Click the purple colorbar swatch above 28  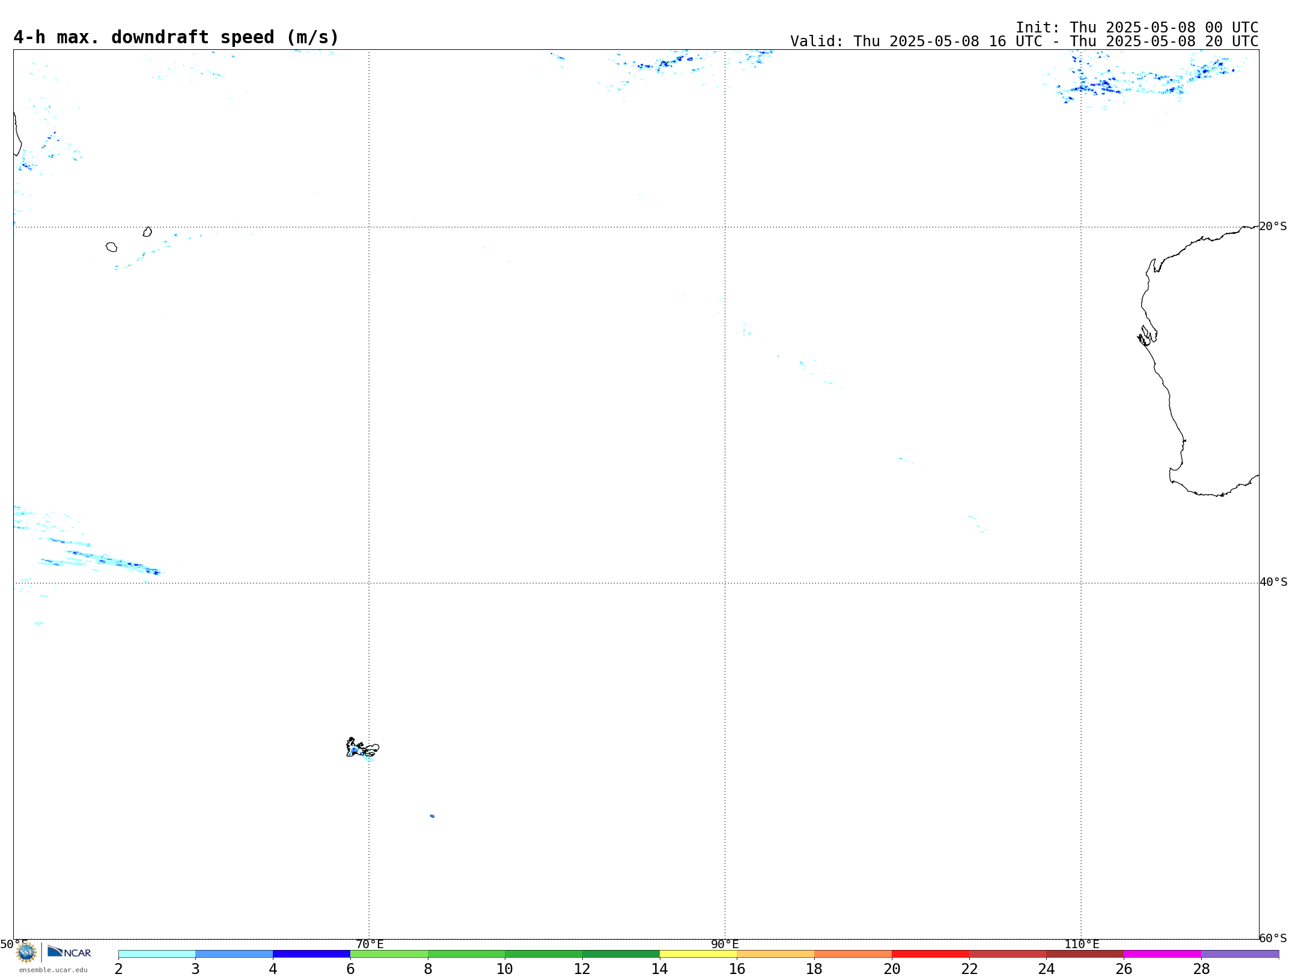(x=1240, y=954)
